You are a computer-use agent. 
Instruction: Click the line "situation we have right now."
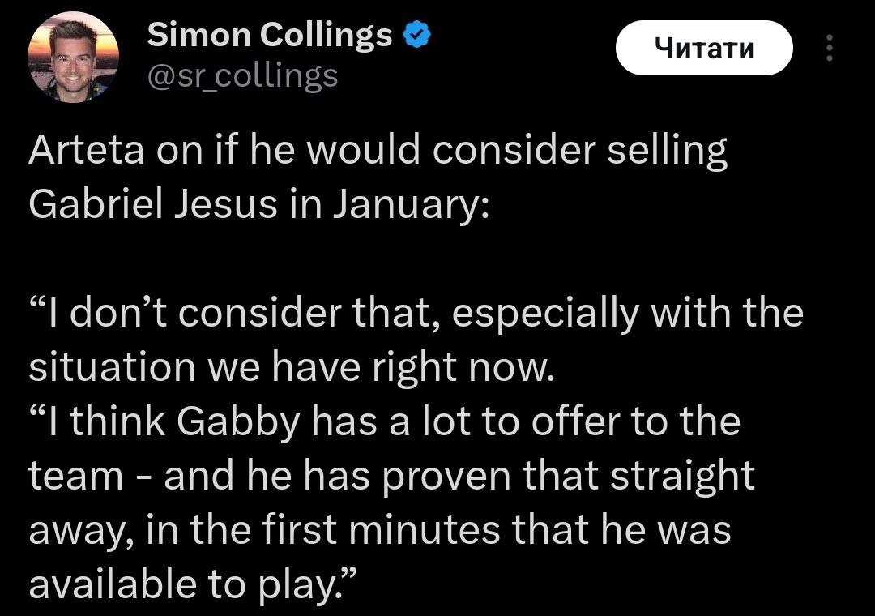(291, 368)
